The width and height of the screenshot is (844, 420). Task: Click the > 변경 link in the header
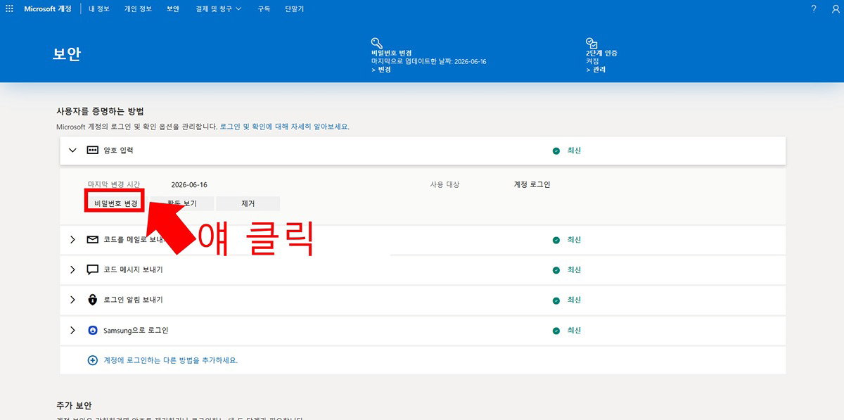(x=381, y=70)
